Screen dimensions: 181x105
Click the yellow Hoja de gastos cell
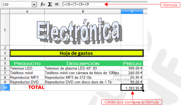[x=77, y=53]
